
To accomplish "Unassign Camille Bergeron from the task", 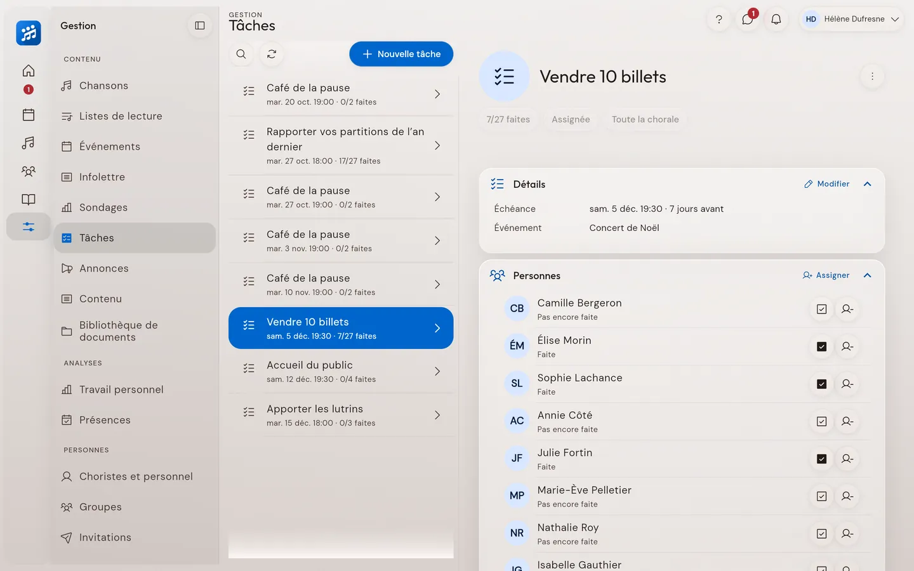I will (847, 309).
